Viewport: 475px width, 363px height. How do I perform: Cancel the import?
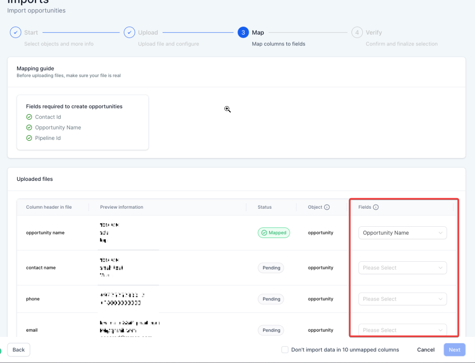(x=426, y=350)
